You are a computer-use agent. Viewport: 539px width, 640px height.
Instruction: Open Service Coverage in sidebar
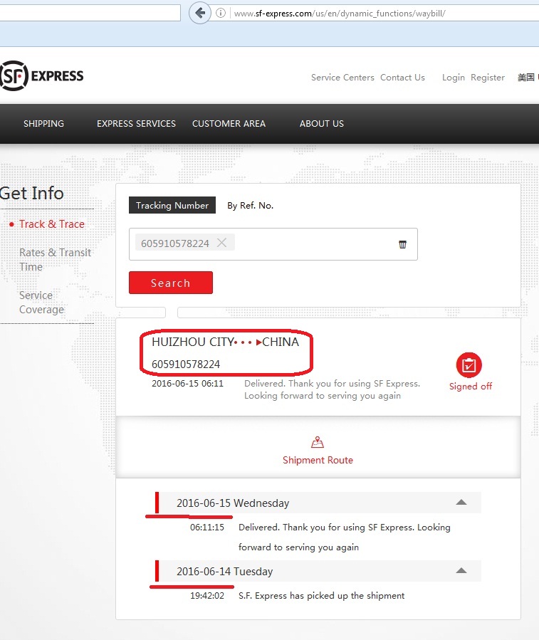pyautogui.click(x=41, y=303)
